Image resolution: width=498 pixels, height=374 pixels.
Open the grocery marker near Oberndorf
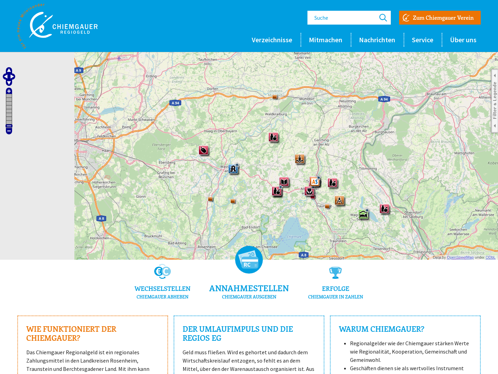pos(384,208)
